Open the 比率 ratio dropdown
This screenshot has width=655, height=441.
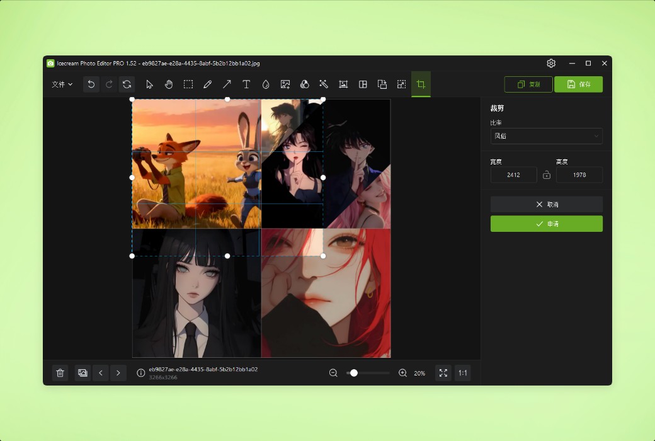(546, 136)
